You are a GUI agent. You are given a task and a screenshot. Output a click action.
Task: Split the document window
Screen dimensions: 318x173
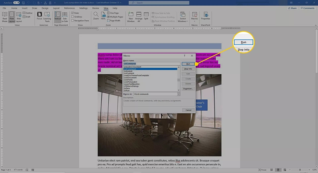pos(146,16)
